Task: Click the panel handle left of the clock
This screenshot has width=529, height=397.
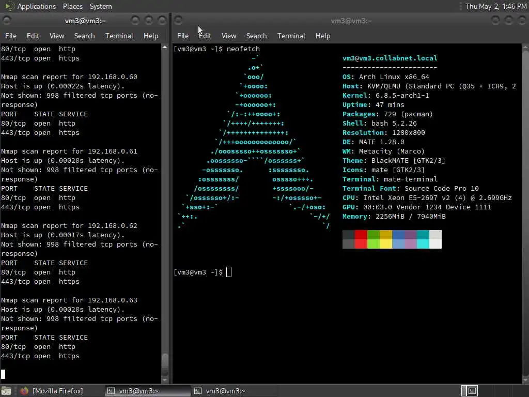Action: [460, 6]
